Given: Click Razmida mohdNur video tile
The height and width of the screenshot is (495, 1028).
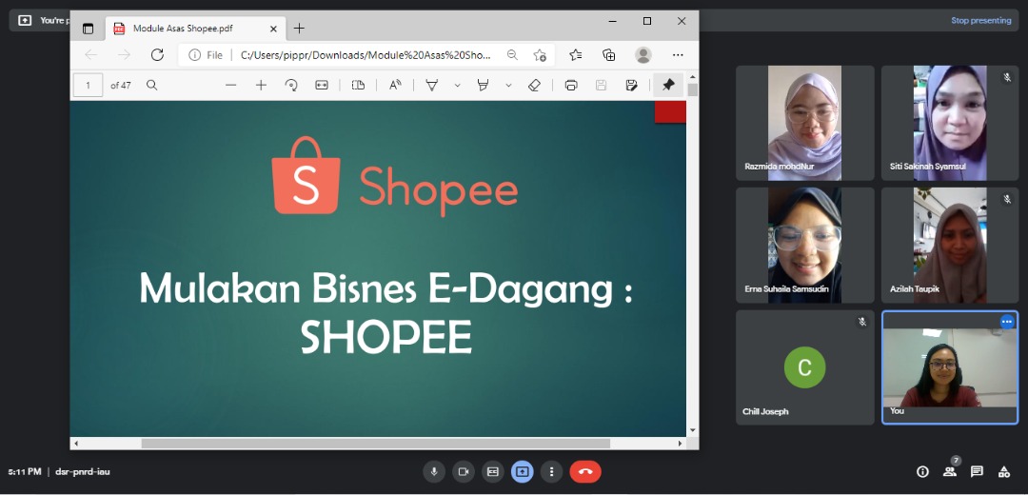Looking at the screenshot, I should [x=804, y=123].
